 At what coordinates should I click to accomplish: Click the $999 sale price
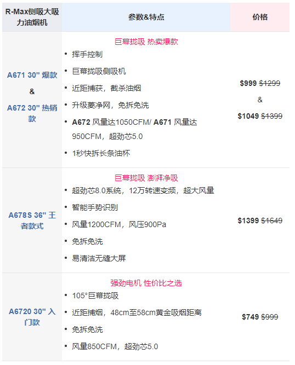click(248, 83)
